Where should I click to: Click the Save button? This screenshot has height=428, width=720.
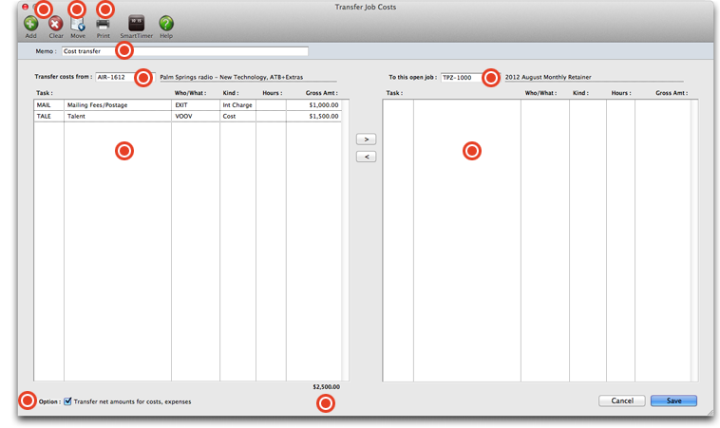(673, 400)
